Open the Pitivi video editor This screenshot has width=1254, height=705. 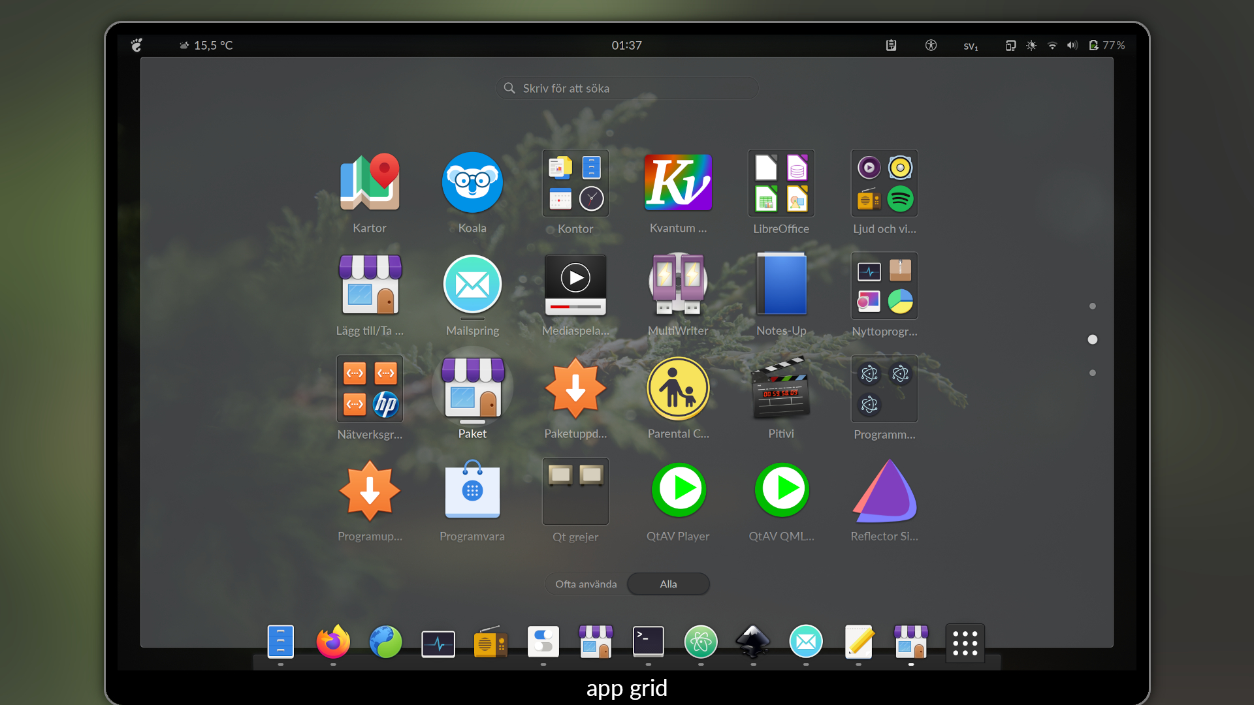point(781,388)
